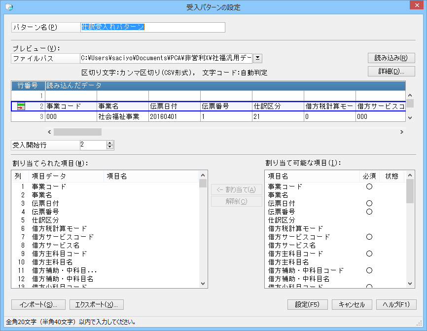This screenshot has height=331, width=427.
Task: Click the エクスポート(X)... button
Action: point(97,304)
